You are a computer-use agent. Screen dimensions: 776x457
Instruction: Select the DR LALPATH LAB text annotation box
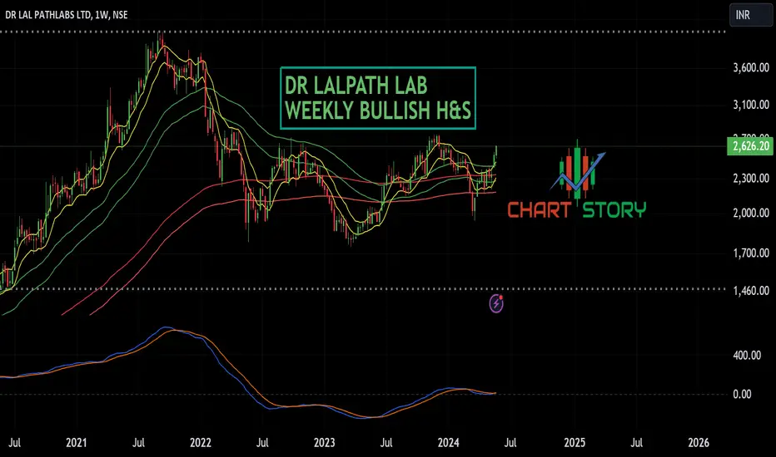[x=378, y=98]
